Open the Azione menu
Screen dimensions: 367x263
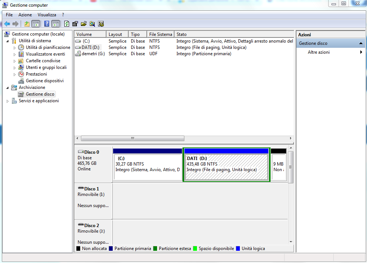click(25, 15)
